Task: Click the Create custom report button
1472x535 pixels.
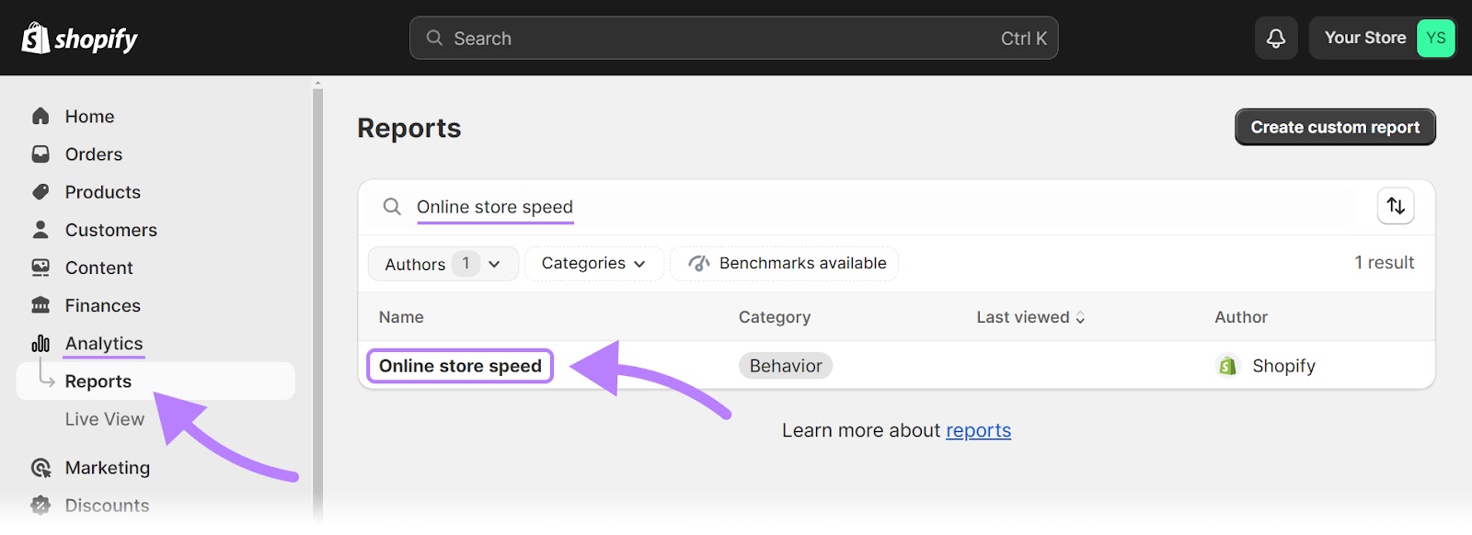Action: (1334, 128)
